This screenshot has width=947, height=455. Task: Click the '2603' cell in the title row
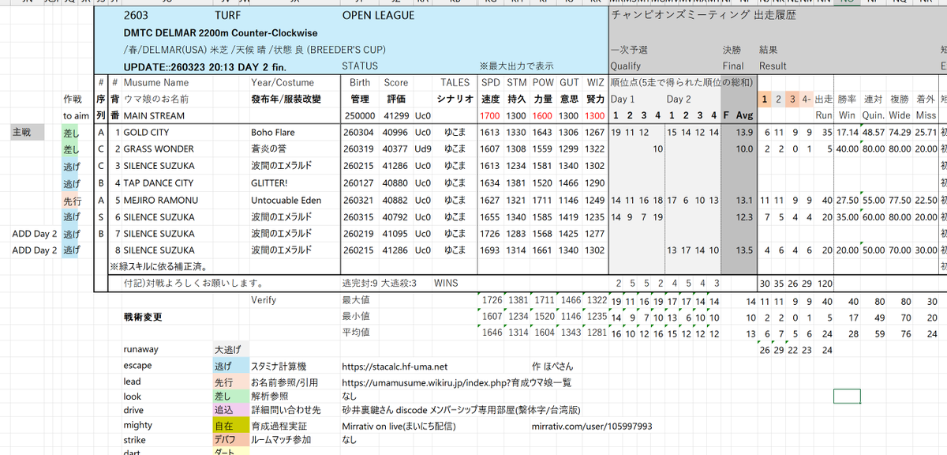click(x=135, y=16)
